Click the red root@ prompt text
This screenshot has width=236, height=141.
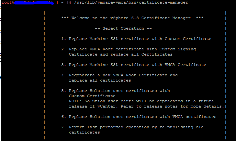coord(7,3)
